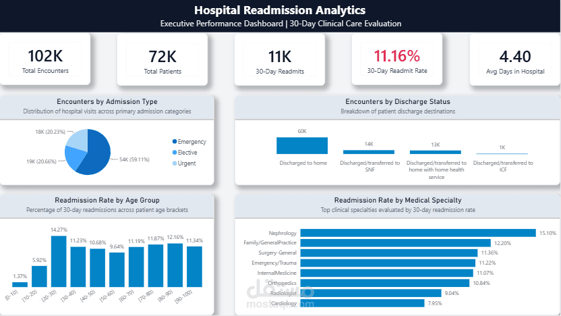
Task: Click the 18K (20.23%) pie data label
Action: click(x=51, y=132)
